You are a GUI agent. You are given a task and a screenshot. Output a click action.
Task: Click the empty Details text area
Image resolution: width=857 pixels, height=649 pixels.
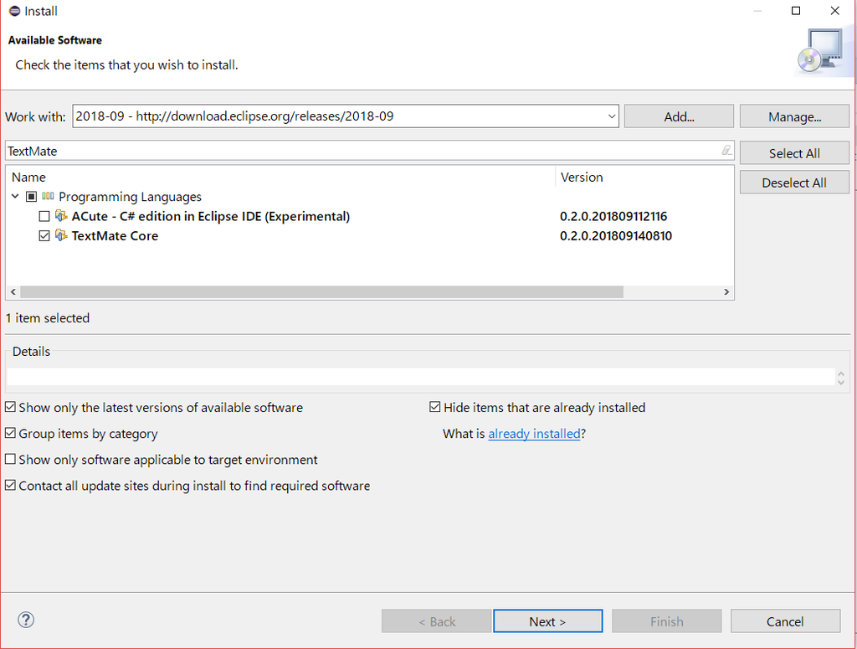[x=420, y=377]
